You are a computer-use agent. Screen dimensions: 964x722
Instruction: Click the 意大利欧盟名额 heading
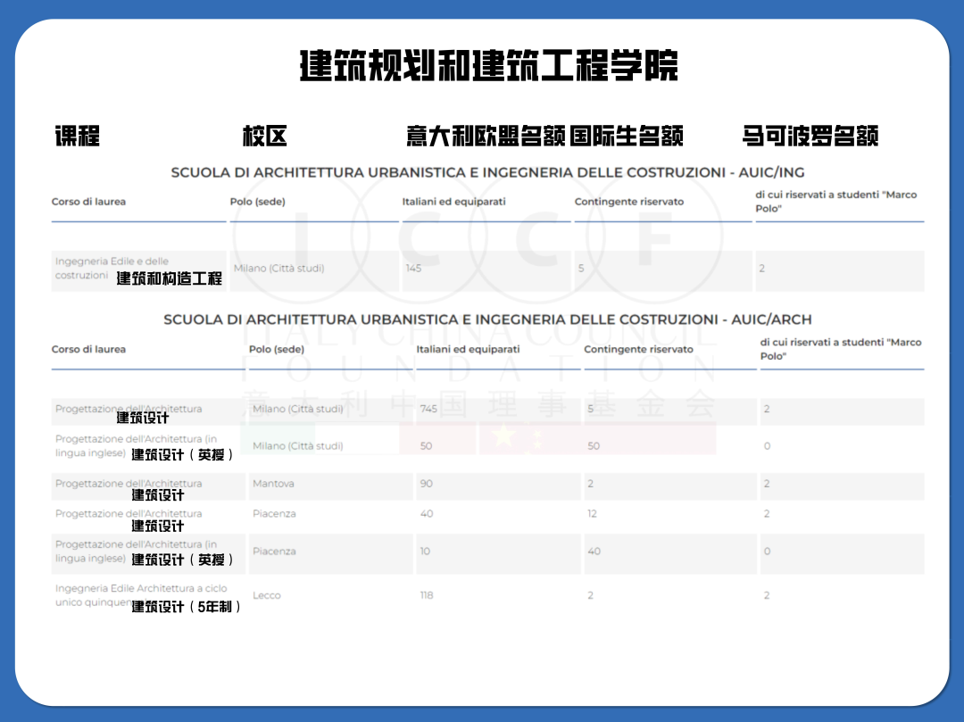point(486,136)
